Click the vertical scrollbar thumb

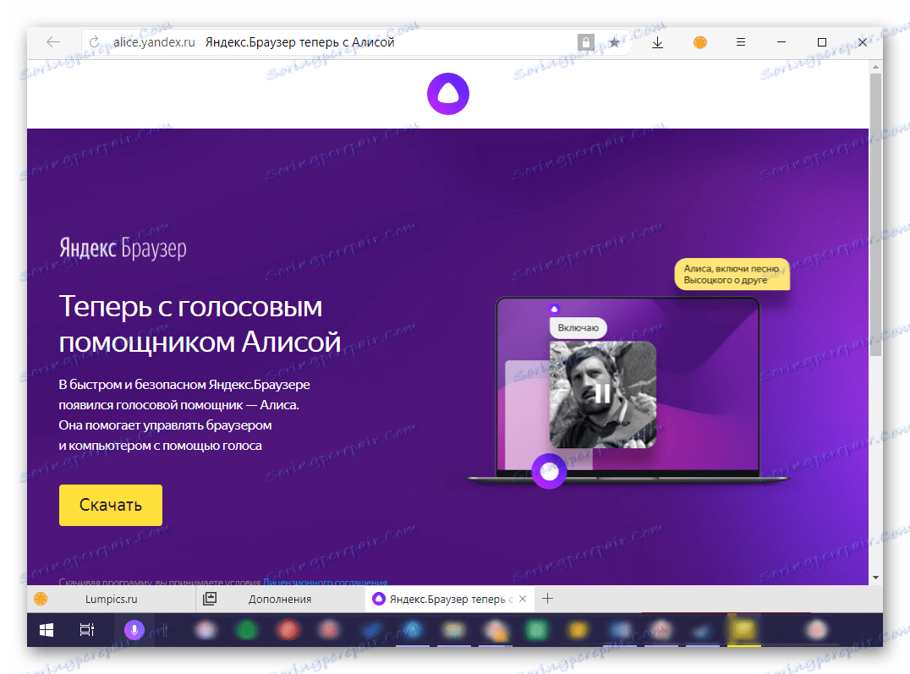tap(875, 214)
